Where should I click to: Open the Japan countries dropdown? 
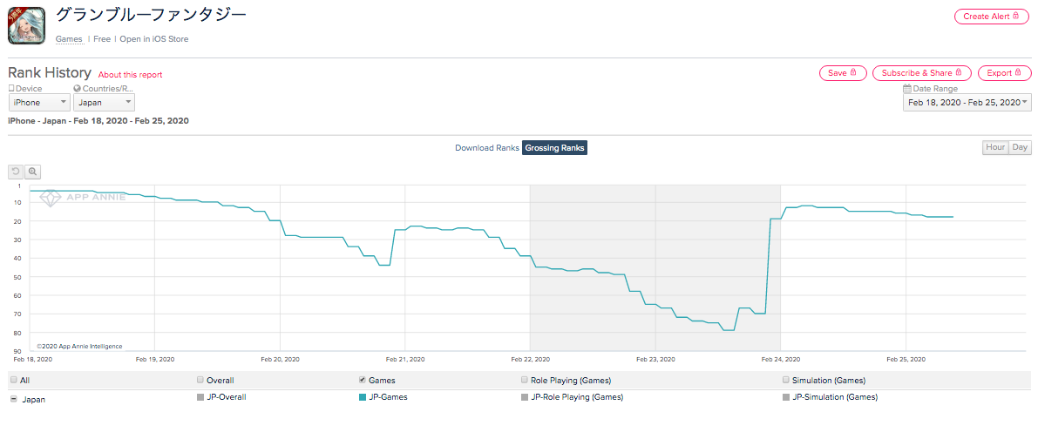point(104,103)
